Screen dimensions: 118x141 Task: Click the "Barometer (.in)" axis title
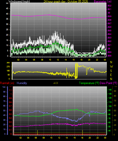pyautogui.click(x=103, y=2)
